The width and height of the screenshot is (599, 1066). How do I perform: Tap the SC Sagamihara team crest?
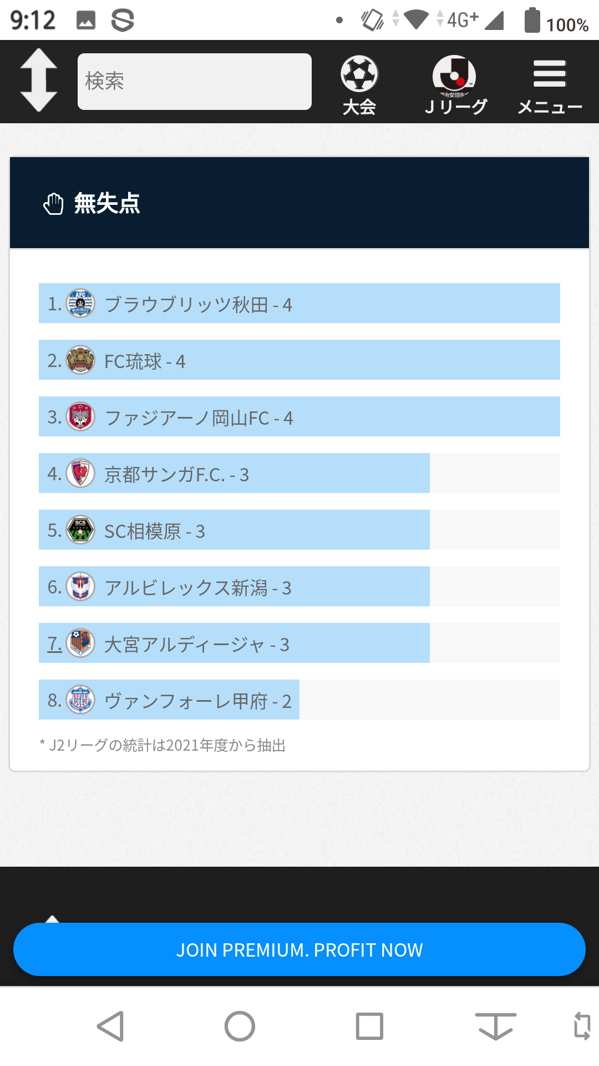80,530
